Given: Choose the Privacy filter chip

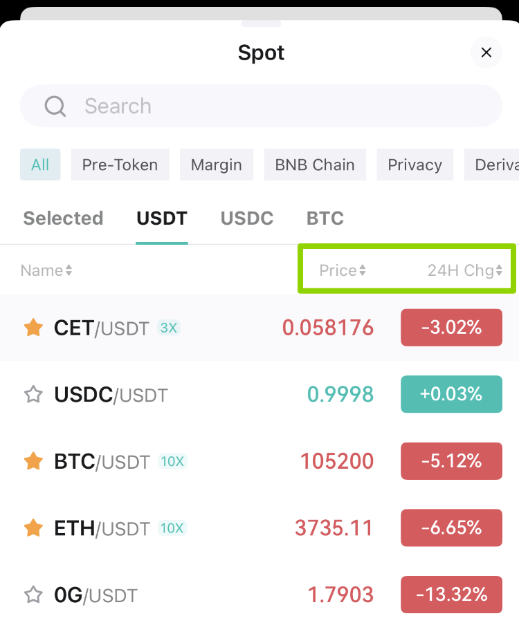Looking at the screenshot, I should tap(415, 165).
